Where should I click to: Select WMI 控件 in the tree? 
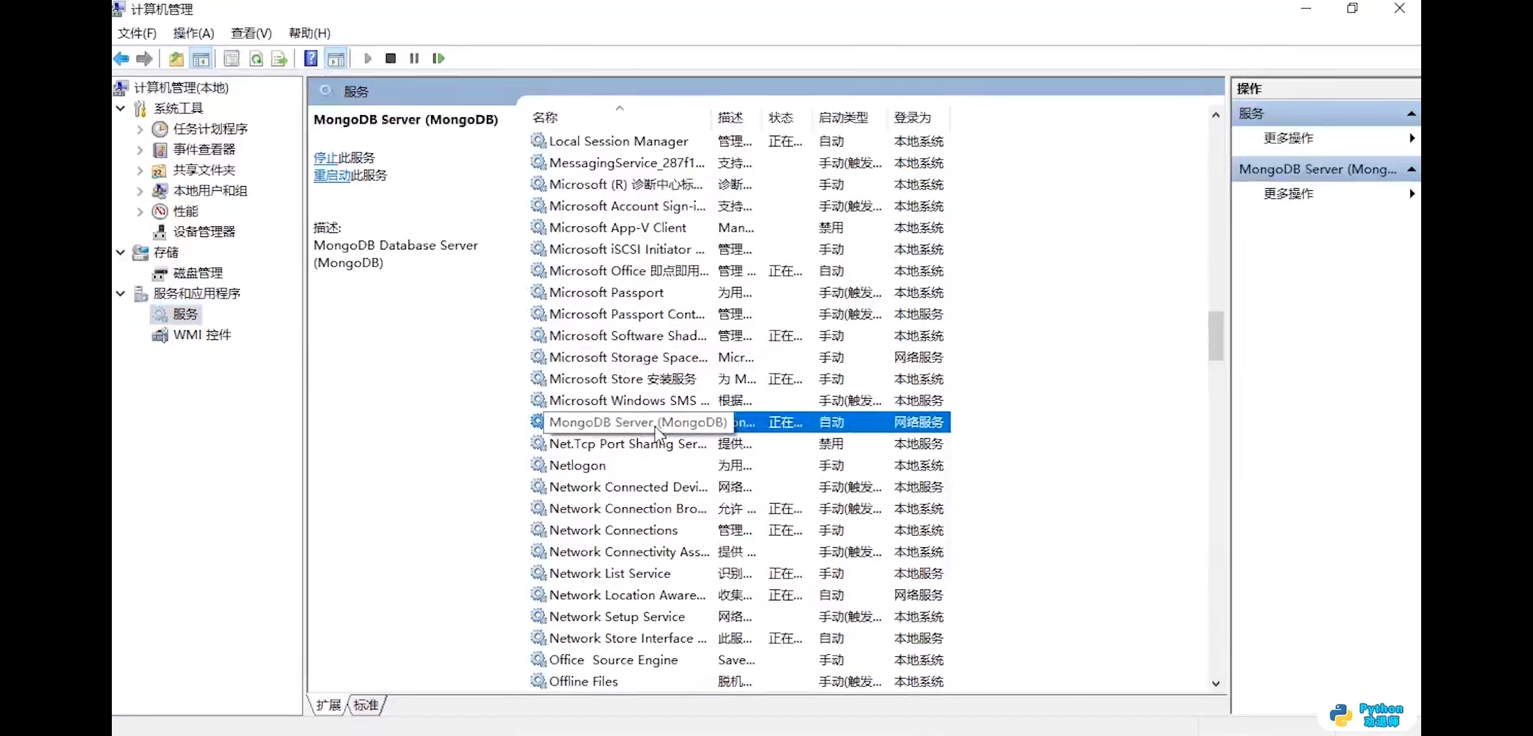(202, 335)
